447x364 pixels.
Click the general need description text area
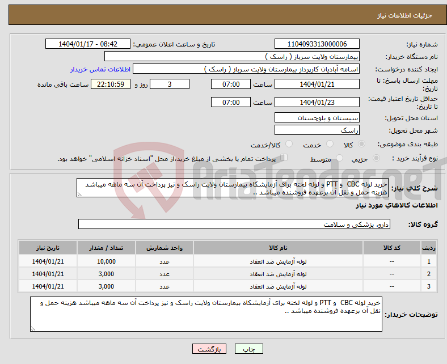[x=233, y=188]
